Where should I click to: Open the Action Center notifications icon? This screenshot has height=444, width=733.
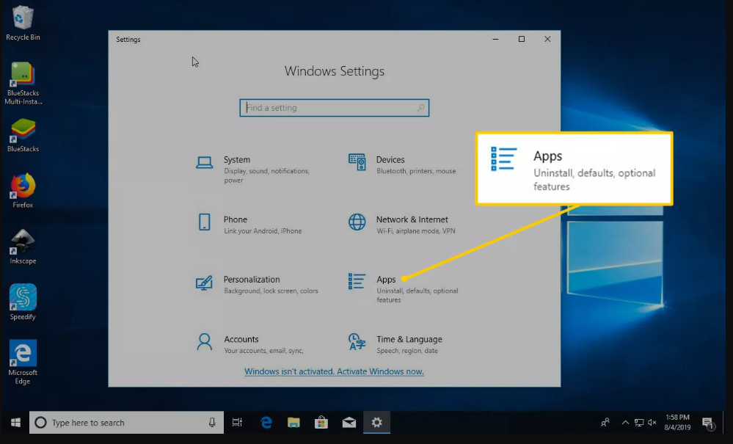click(x=709, y=423)
